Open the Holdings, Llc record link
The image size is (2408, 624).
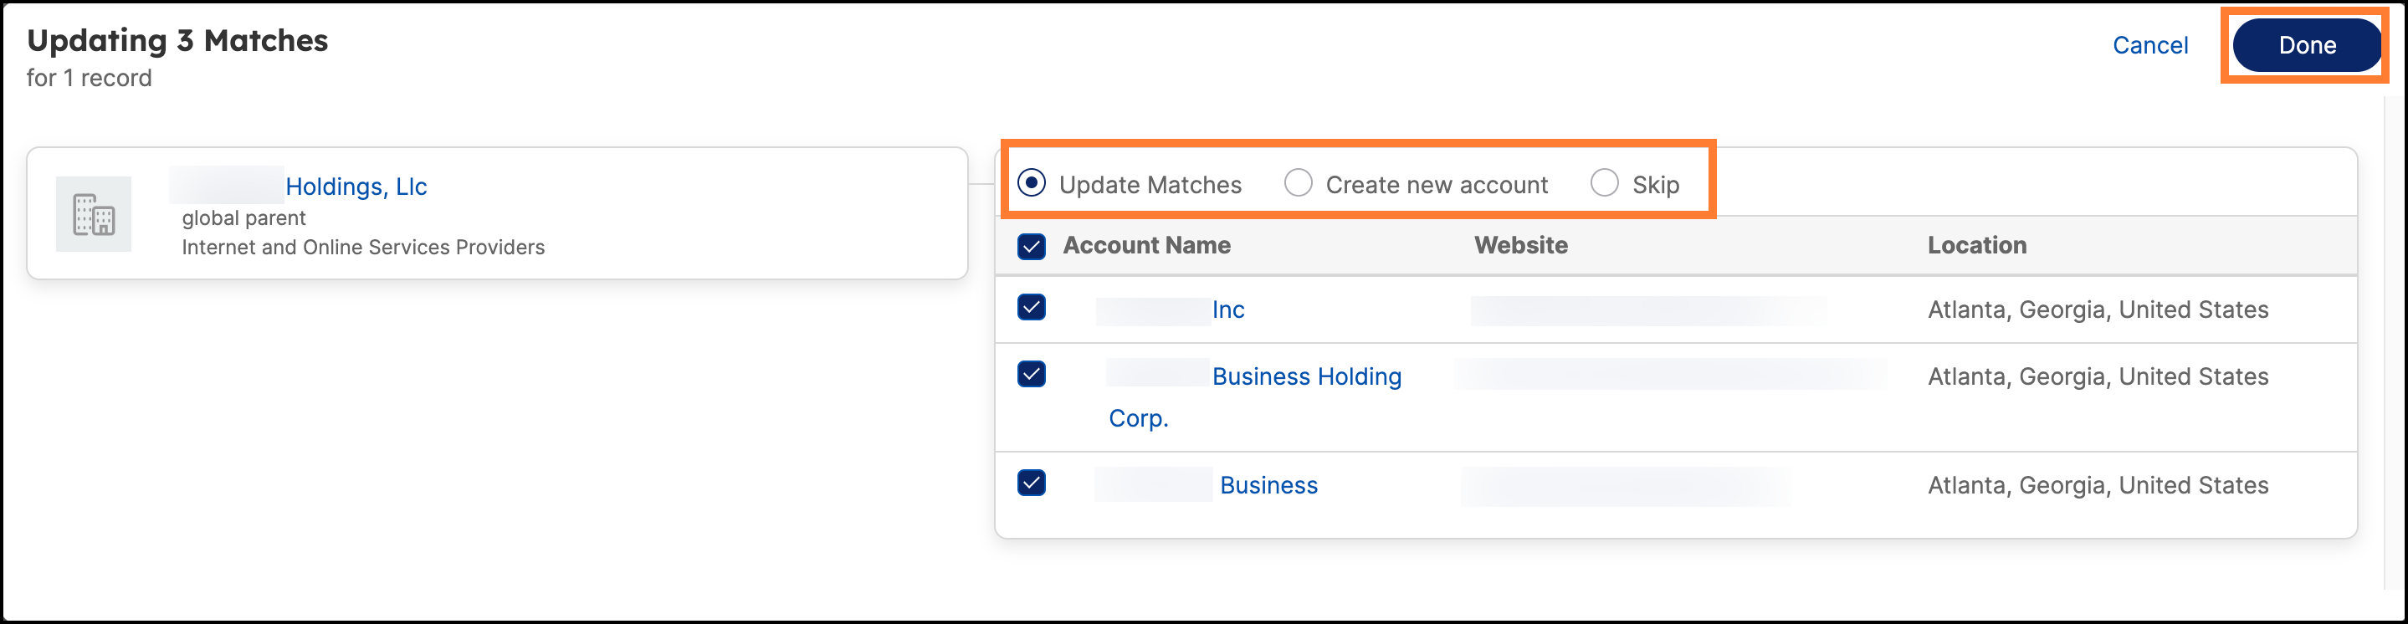(x=356, y=187)
